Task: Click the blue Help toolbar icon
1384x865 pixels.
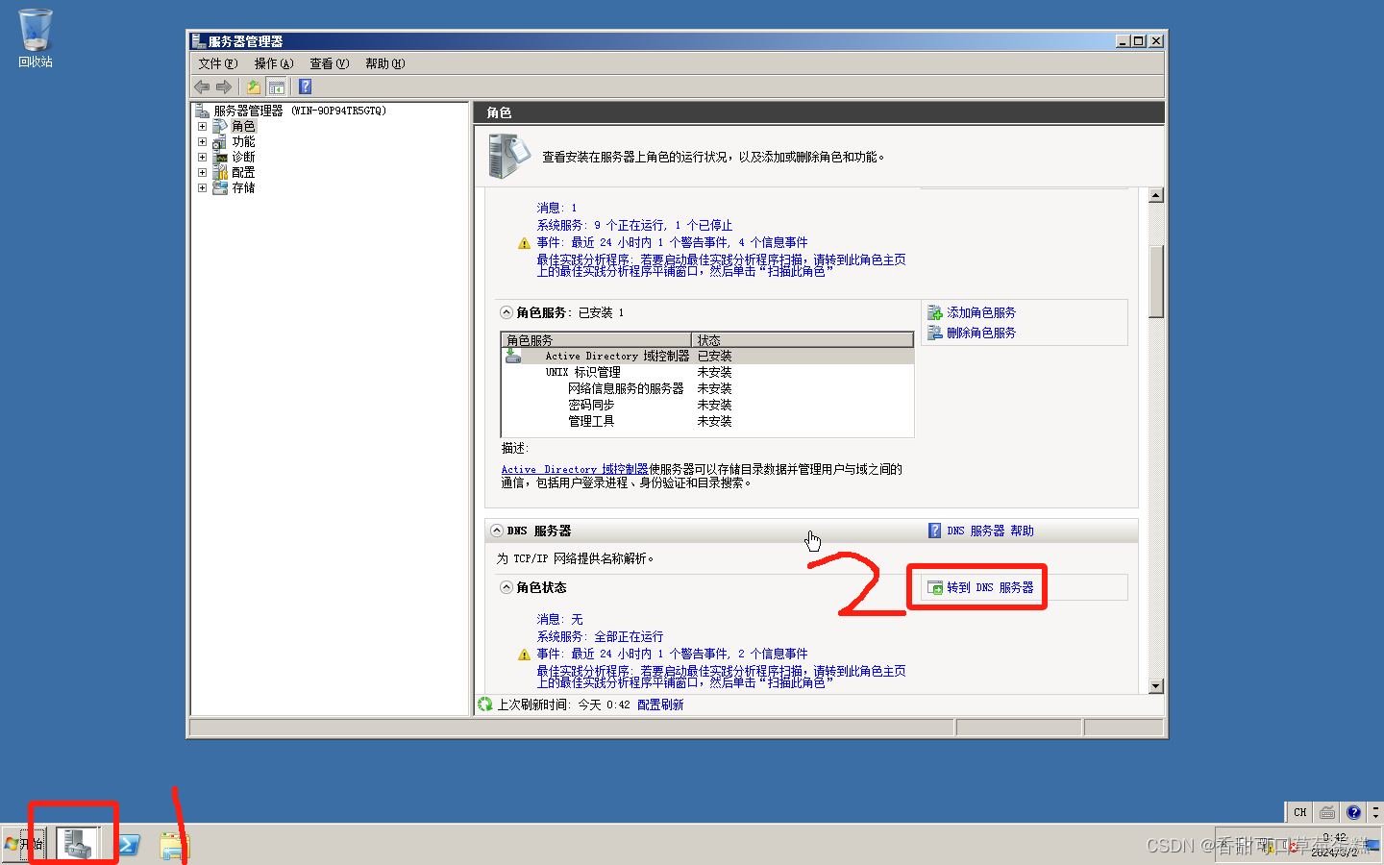Action: coord(305,86)
